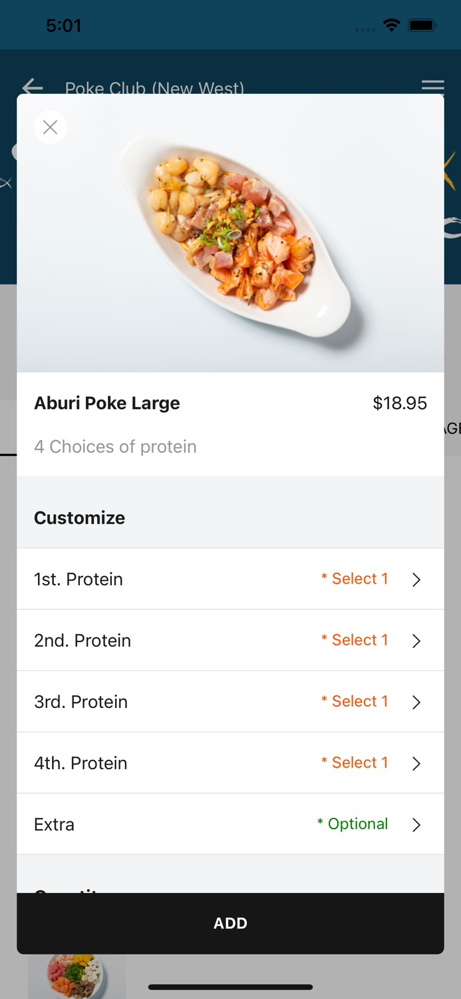Image resolution: width=461 pixels, height=999 pixels.
Task: Tap the ADD button
Action: click(230, 923)
